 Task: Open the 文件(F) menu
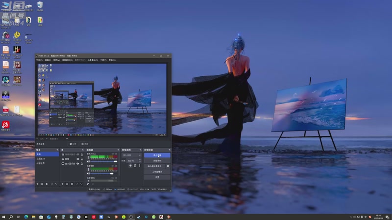tap(39, 60)
